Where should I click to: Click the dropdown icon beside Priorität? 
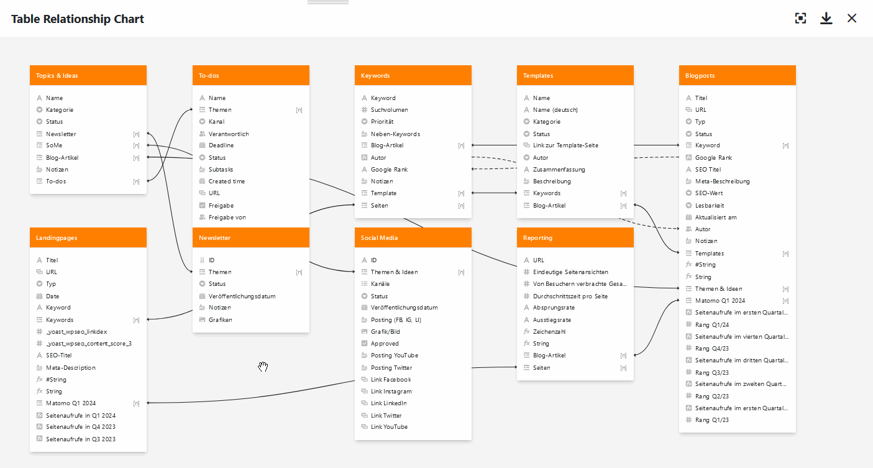pos(365,122)
